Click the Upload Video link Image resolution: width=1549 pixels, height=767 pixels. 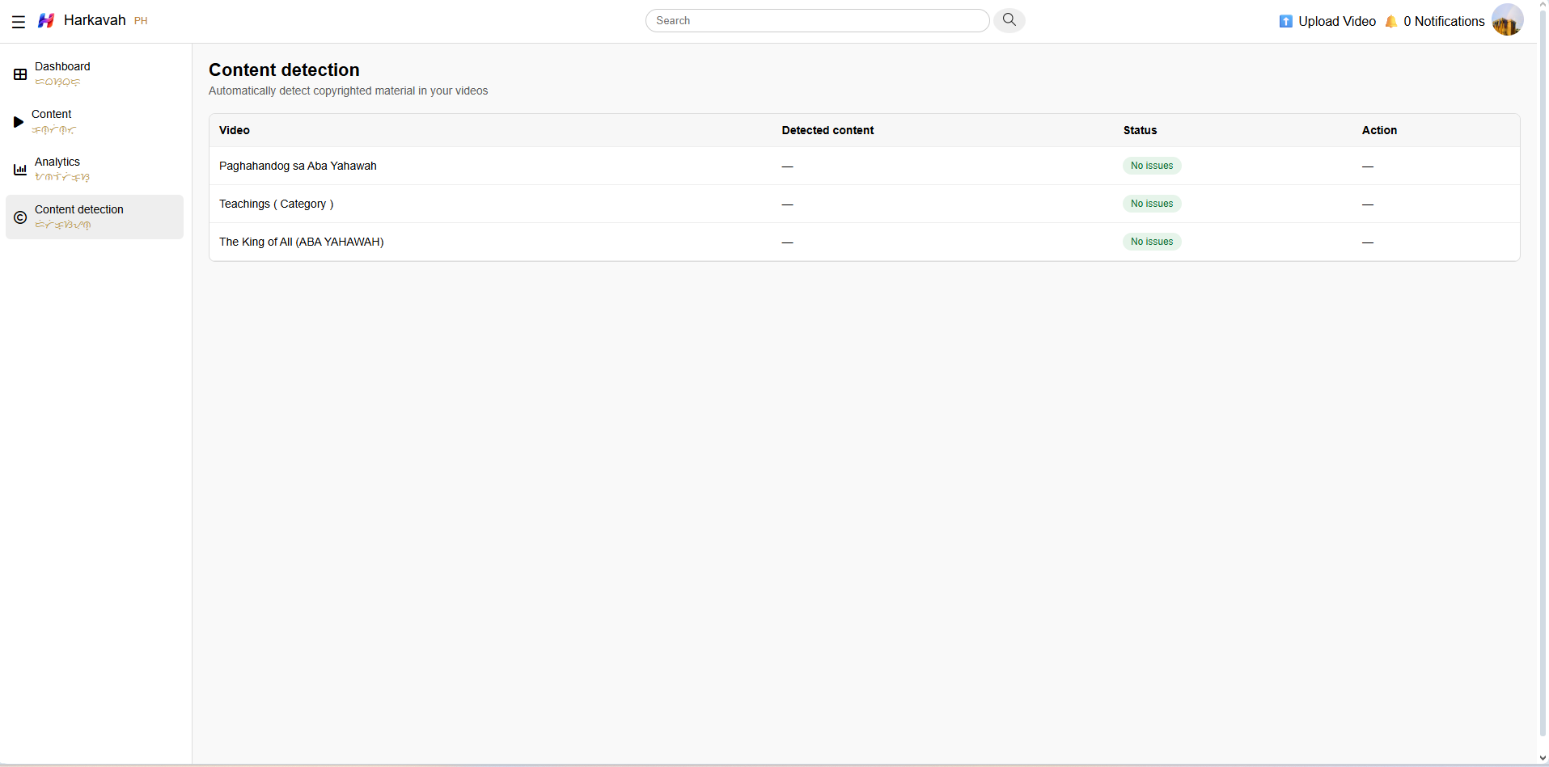pos(1336,22)
